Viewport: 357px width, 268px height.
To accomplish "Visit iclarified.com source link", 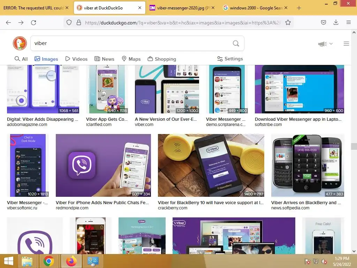I will pyautogui.click(x=99, y=125).
